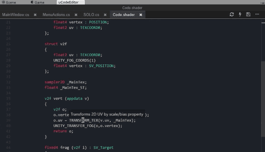The height and width of the screenshot is (152, 265).
Task: Click line number 44 in gutter
Action: pyautogui.click(x=8, y=147)
